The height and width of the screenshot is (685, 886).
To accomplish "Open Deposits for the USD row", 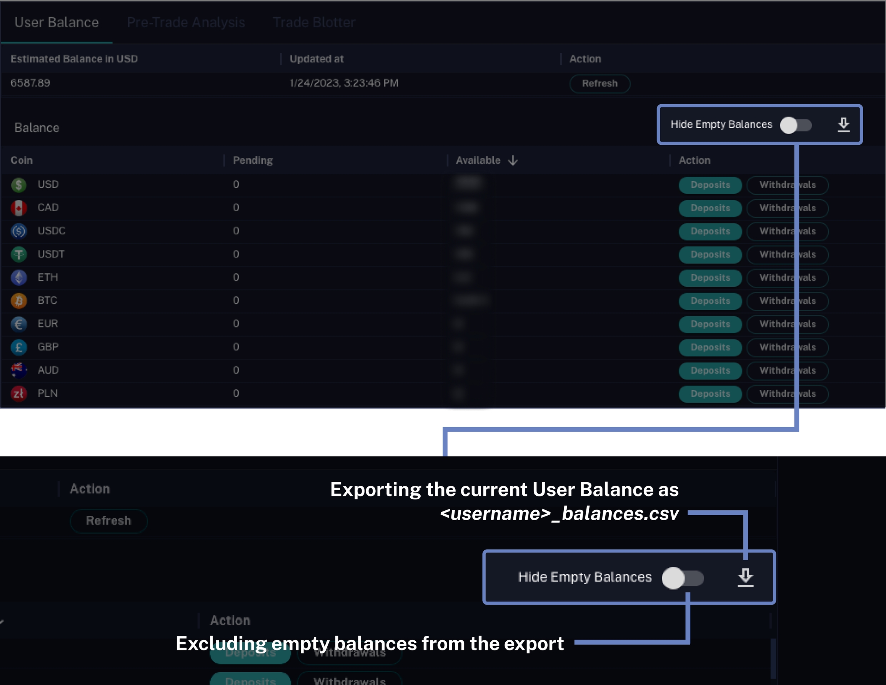I will tap(710, 185).
